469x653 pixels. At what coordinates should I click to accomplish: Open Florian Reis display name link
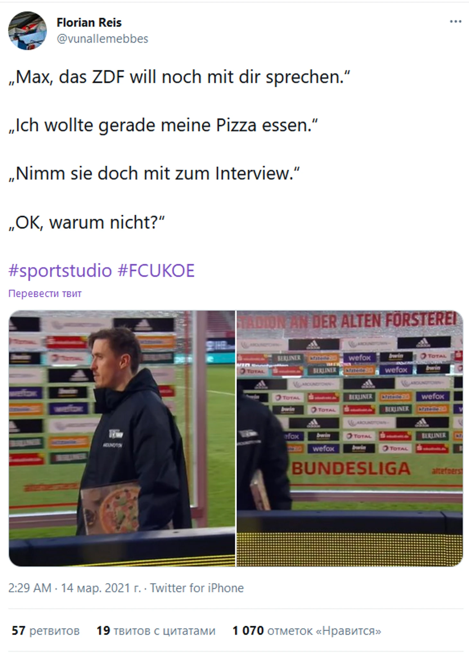pos(89,22)
